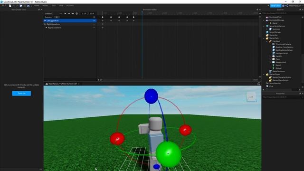
Task: Select the place viewport tab
Action: pyautogui.click(x=62, y=84)
